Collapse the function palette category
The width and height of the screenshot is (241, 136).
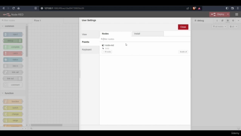(13, 93)
